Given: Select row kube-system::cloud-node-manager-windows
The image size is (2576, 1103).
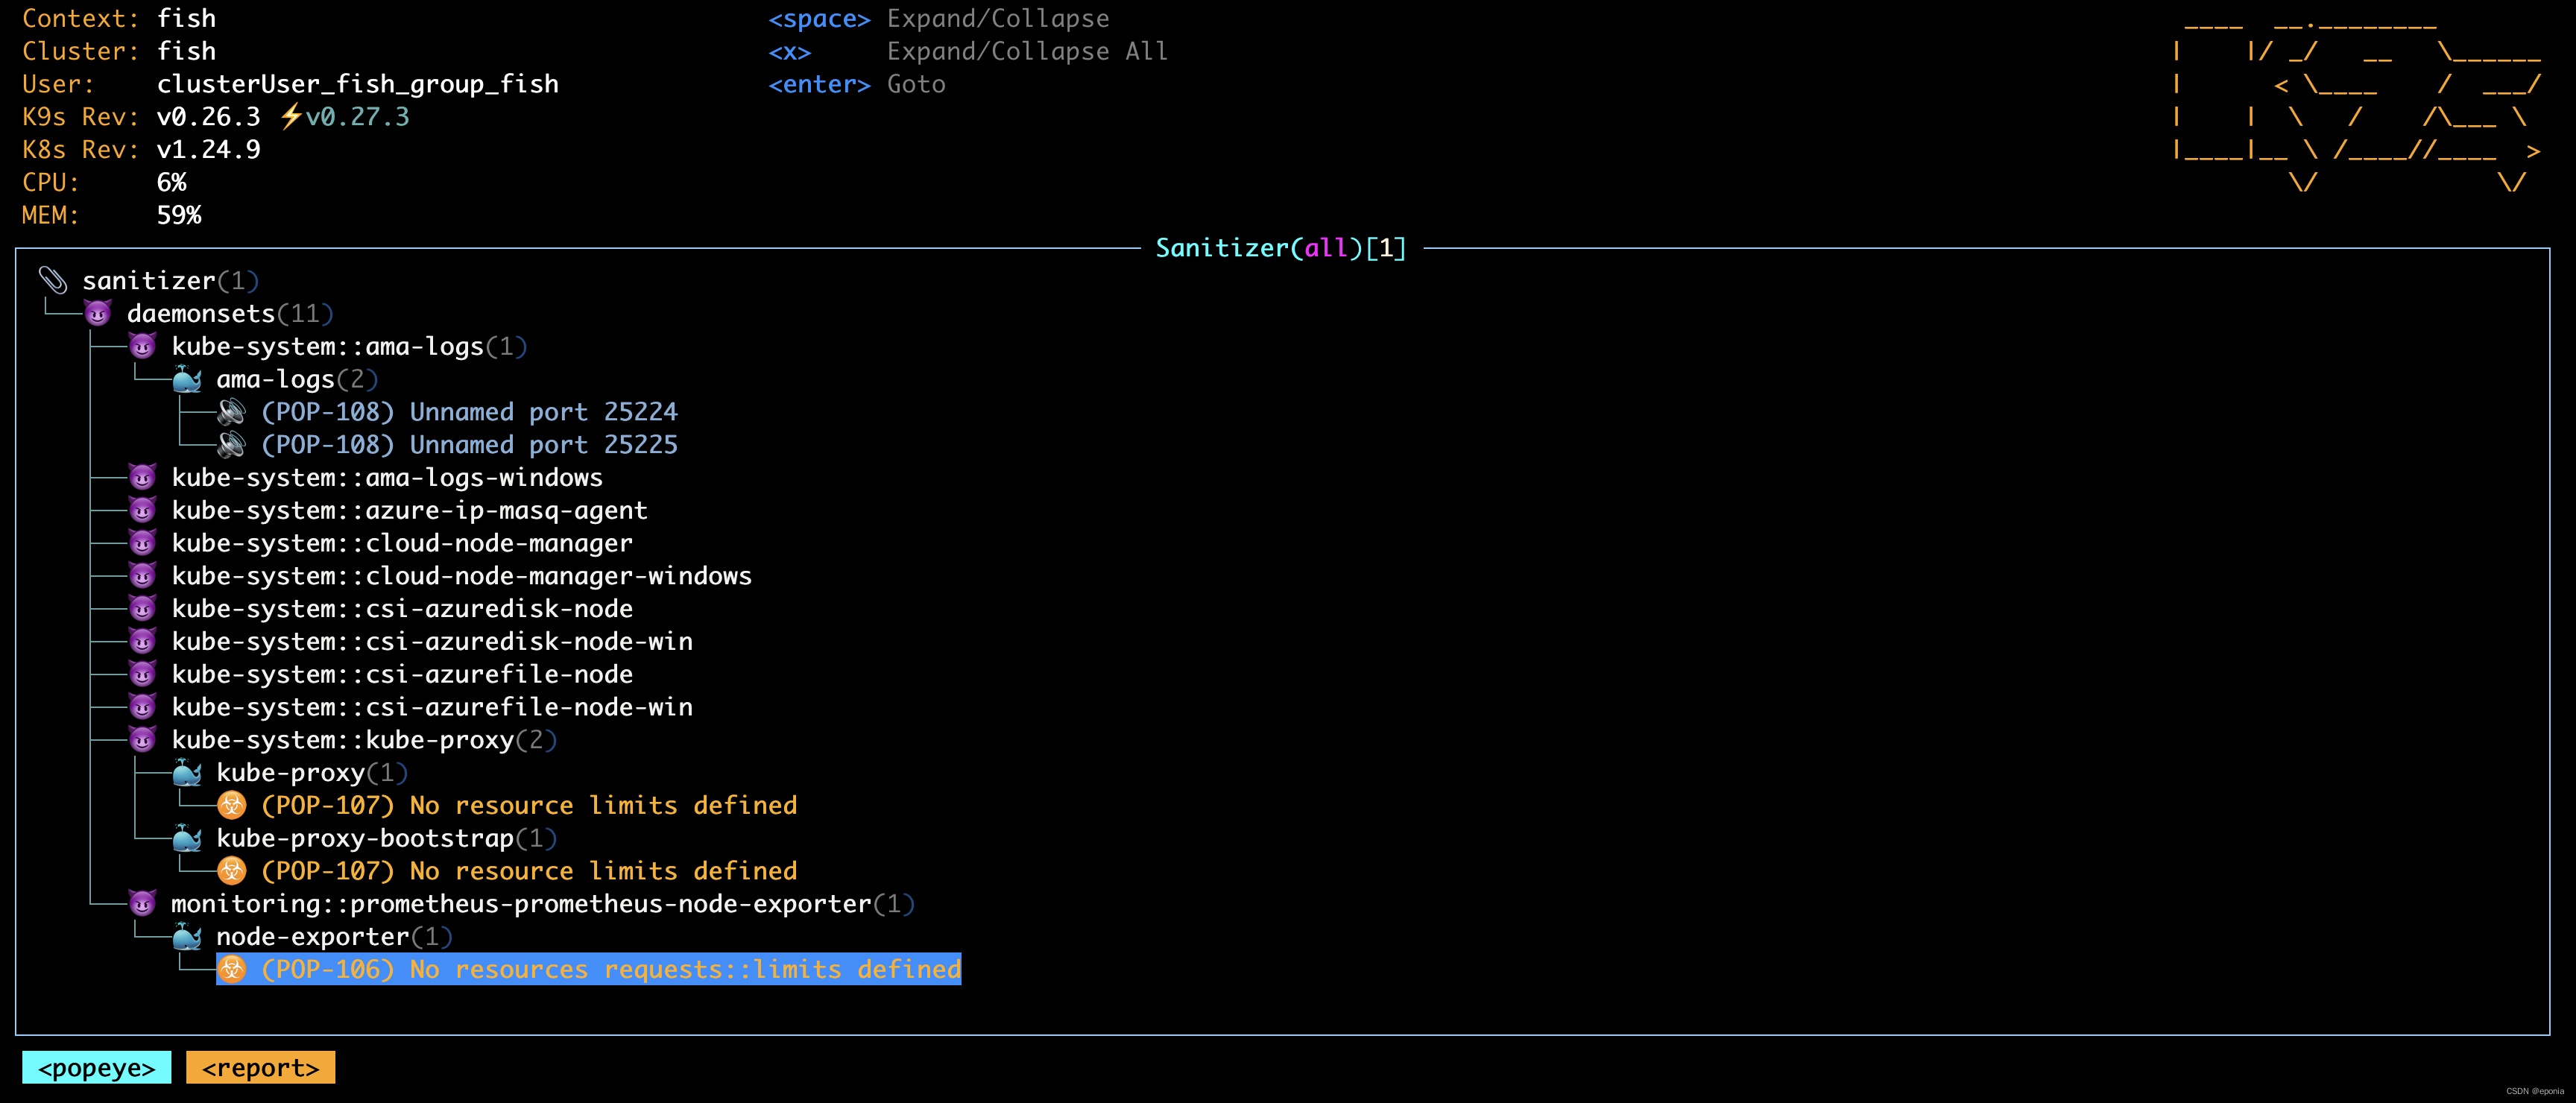Looking at the screenshot, I should 461,576.
